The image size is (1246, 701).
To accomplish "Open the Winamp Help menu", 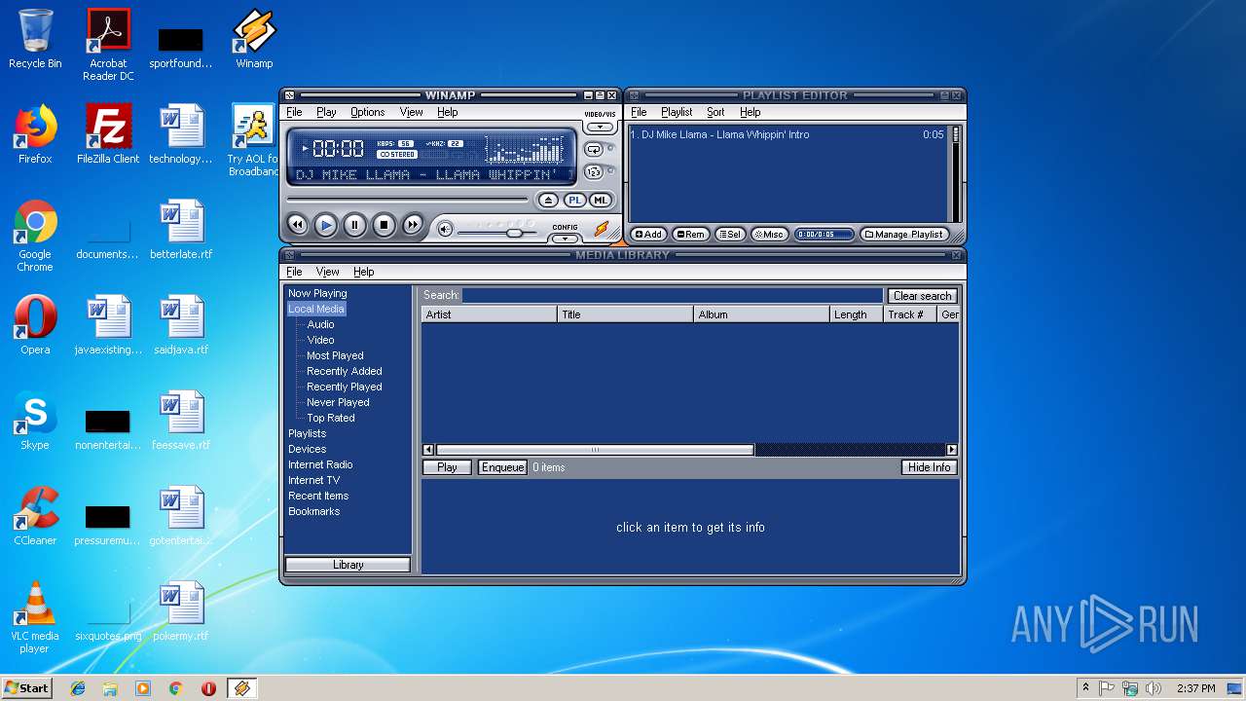I will [447, 112].
